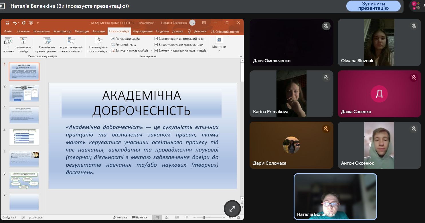Click Hide Slide (Приховати слайд) icon
The width and height of the screenshot is (425, 223).
[x=113, y=39]
